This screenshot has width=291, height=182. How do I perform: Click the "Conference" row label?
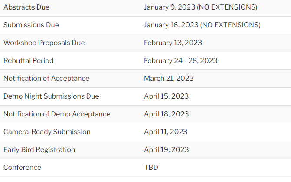[23, 168]
